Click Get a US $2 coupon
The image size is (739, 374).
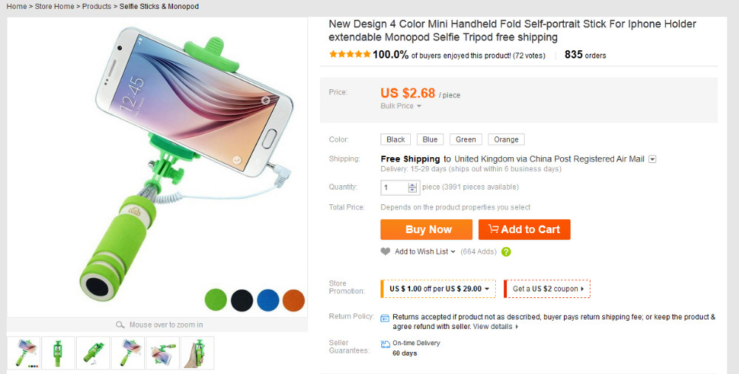[548, 288]
